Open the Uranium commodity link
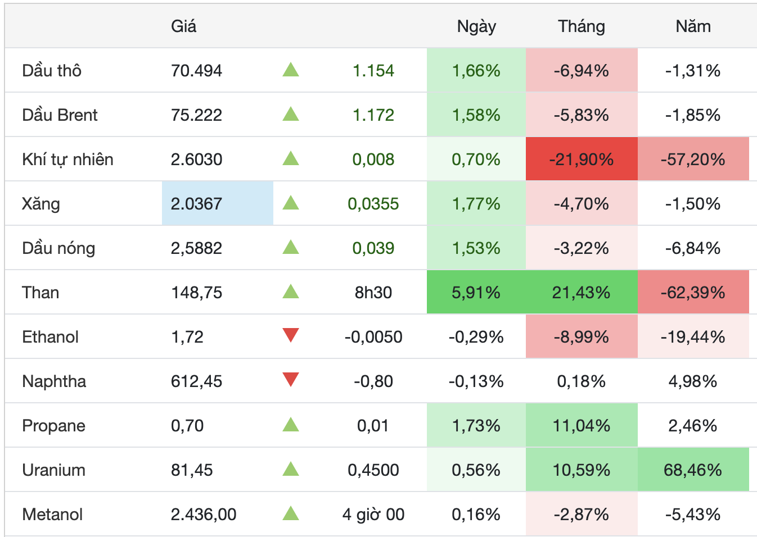The image size is (757, 537). pos(53,470)
